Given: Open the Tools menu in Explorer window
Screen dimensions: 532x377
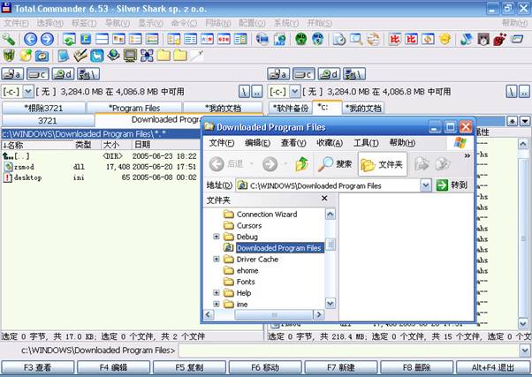Looking at the screenshot, I should 366,143.
